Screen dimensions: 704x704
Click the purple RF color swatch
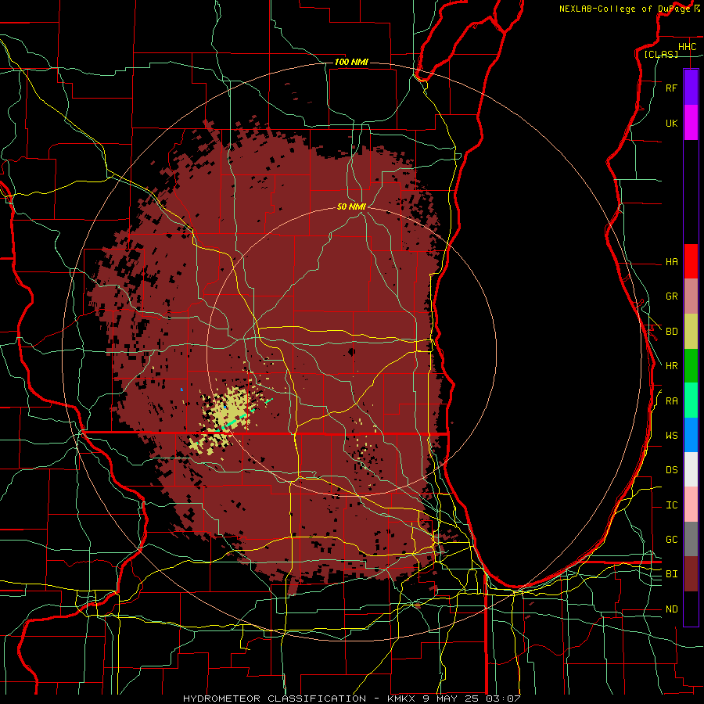[691, 88]
